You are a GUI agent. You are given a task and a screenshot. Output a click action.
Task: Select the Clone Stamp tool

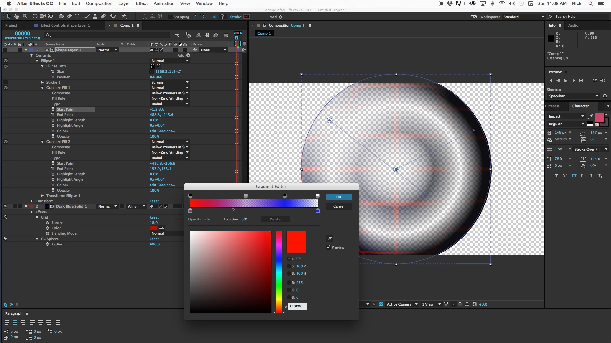coord(95,17)
